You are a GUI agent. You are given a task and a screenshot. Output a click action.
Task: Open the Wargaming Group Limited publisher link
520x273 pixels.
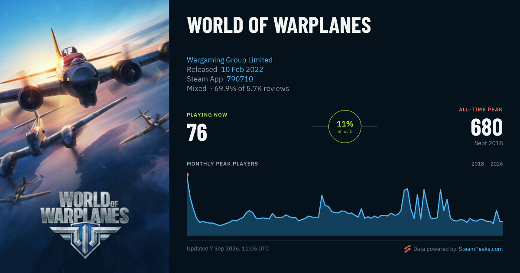(x=230, y=60)
